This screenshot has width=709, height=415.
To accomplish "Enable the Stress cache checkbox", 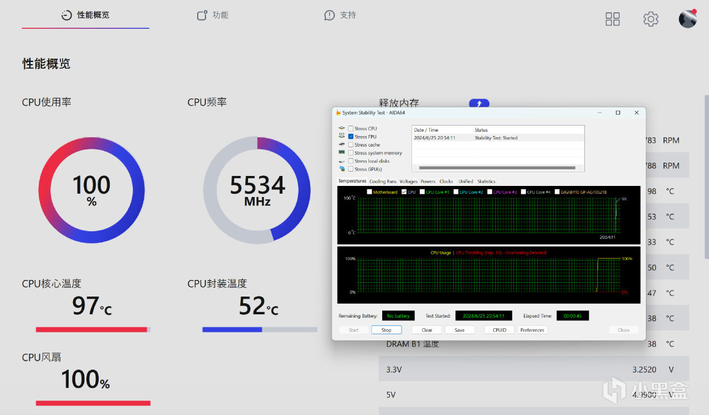I will 351,145.
